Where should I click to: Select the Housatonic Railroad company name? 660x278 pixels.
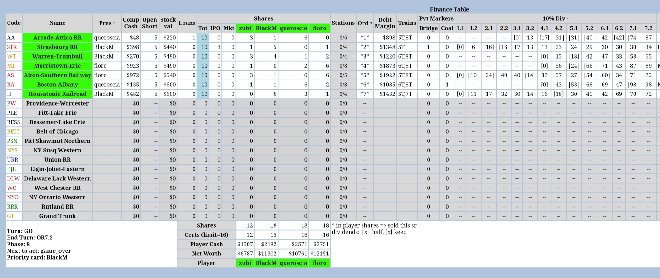click(57, 94)
